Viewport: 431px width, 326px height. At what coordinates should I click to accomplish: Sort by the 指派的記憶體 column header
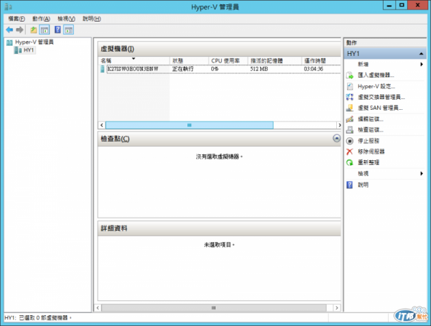point(274,60)
